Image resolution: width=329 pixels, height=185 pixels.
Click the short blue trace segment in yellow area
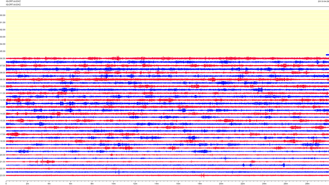click(x=327, y=55)
